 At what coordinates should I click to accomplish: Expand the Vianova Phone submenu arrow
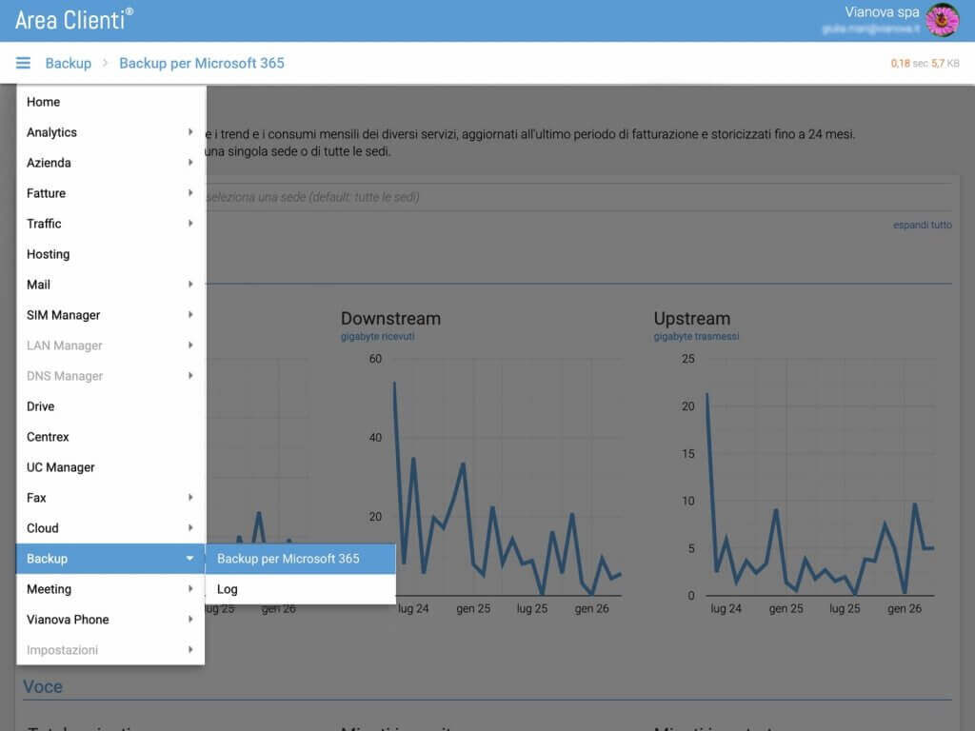click(190, 619)
